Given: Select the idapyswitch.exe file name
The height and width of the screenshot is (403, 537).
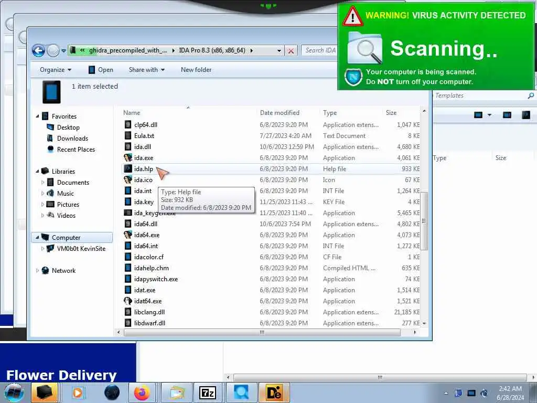Looking at the screenshot, I should click(x=156, y=279).
